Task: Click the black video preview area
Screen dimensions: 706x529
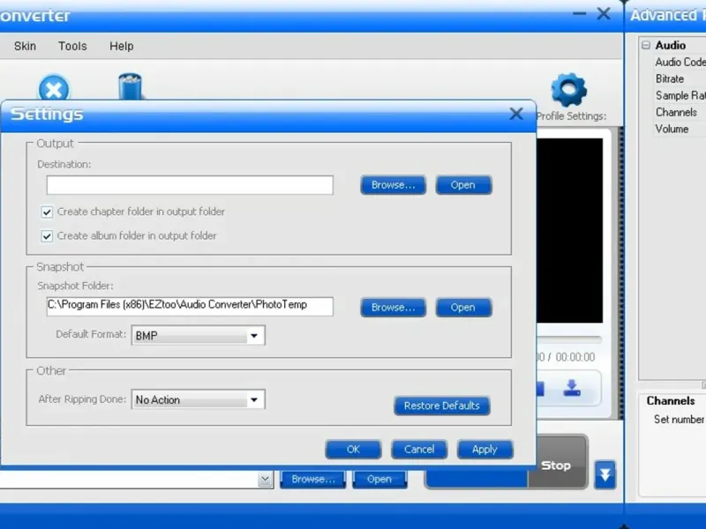Action: click(569, 230)
